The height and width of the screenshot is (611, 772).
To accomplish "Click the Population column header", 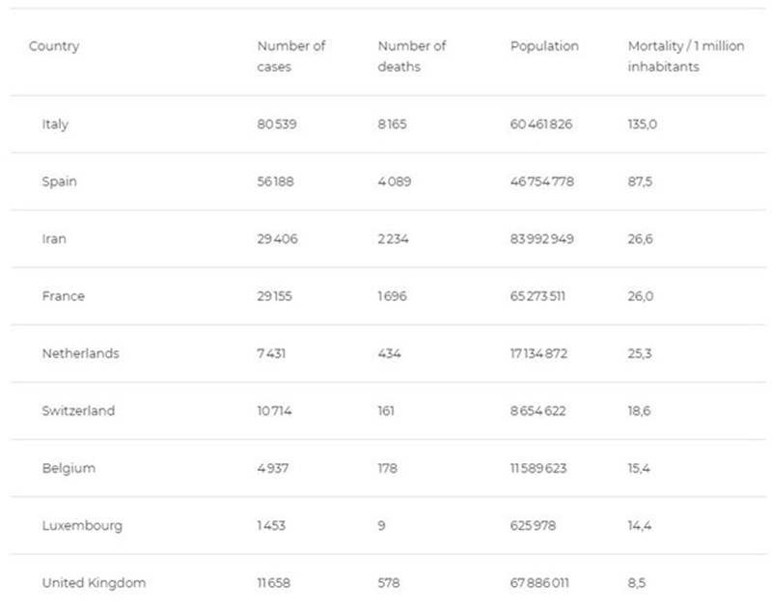I will [544, 46].
